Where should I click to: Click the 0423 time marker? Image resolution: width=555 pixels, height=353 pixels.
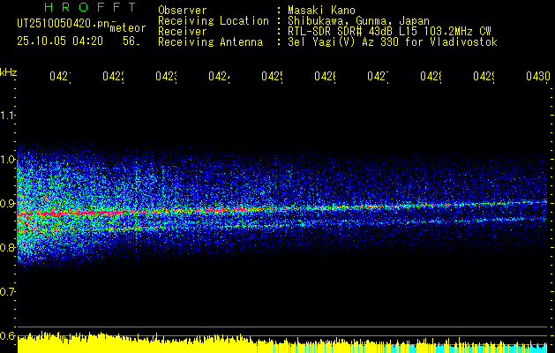coord(166,77)
